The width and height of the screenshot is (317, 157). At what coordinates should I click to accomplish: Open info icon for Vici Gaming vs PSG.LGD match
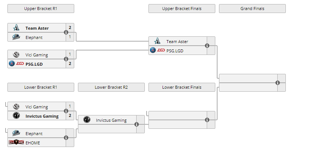click(x=66, y=59)
